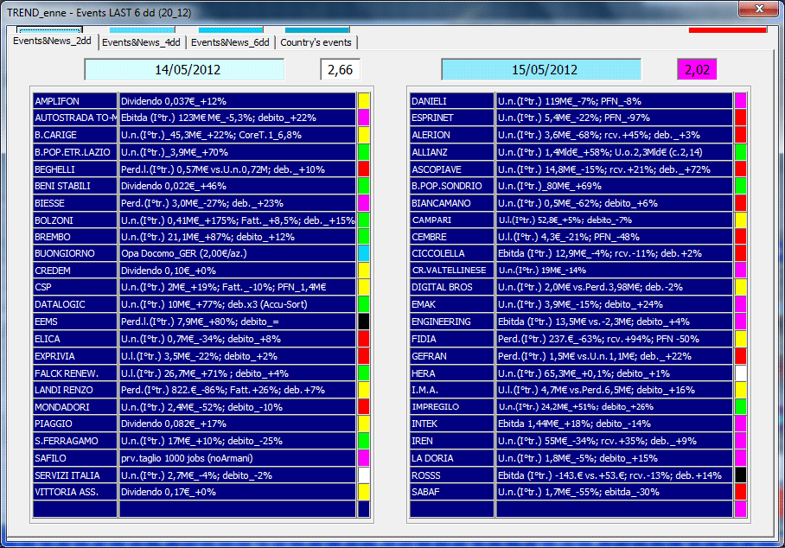
Task: Click the yellow swatch next to AMPLIFON
Action: coord(364,100)
